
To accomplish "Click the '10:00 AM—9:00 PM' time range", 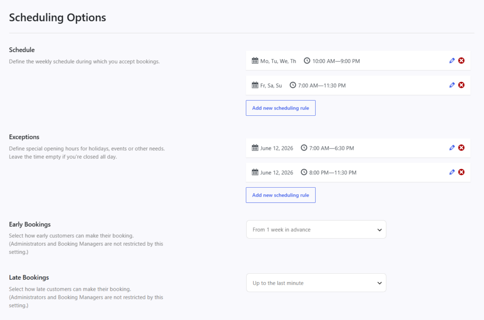I will tap(336, 61).
